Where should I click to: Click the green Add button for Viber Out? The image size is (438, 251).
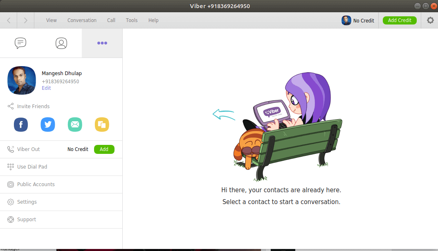pos(104,149)
